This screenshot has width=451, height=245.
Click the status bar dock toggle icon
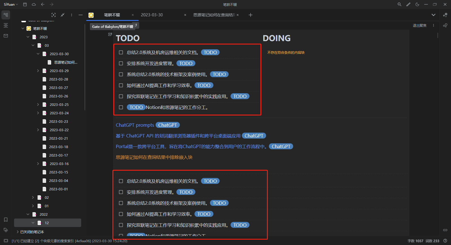point(6,241)
